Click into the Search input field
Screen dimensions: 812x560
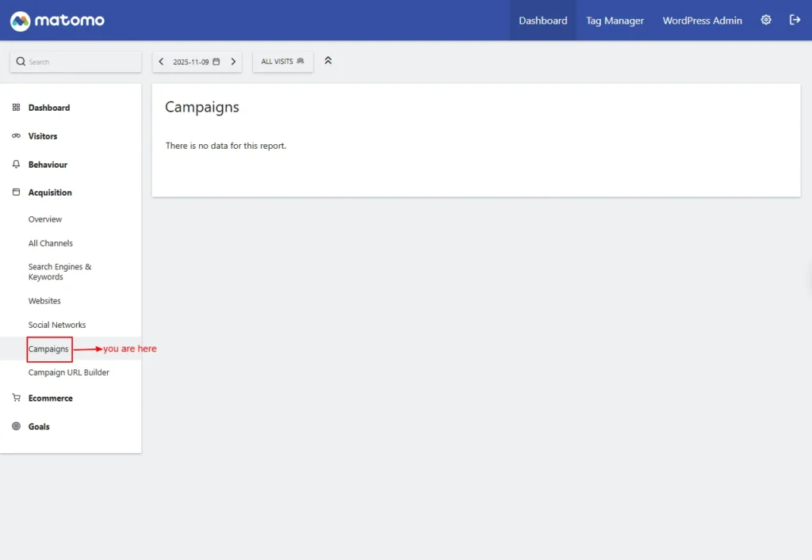tap(79, 62)
